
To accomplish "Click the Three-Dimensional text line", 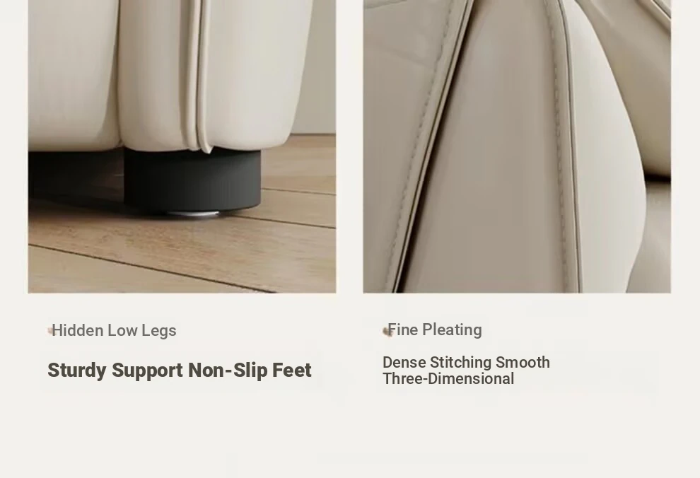I will tap(448, 378).
